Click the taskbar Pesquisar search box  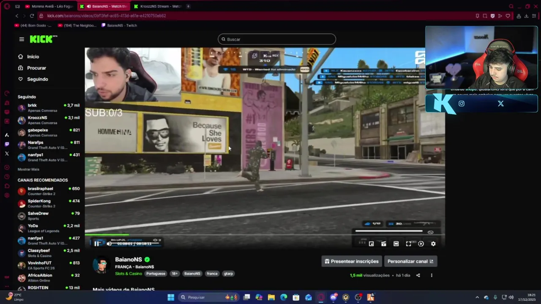pyautogui.click(x=209, y=297)
